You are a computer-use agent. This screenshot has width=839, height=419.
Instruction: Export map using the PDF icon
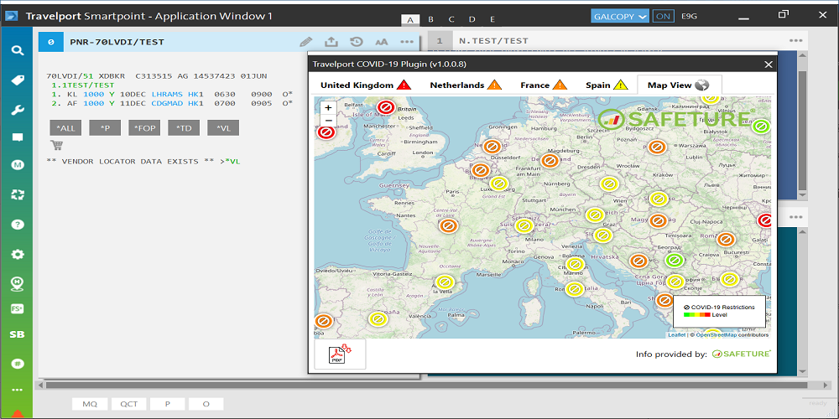[x=340, y=354]
